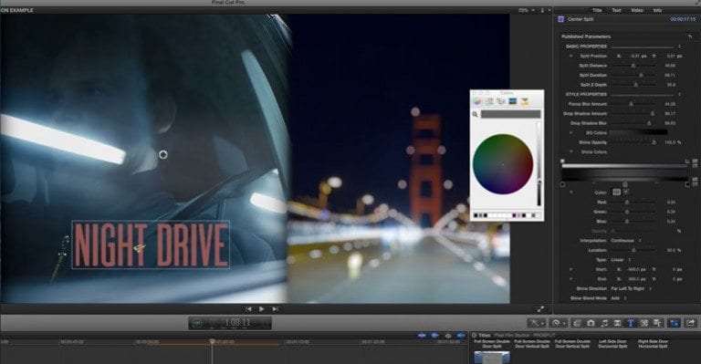This screenshot has width=701, height=364.
Task: Click the BG Colors gradient bar
Action: pyautogui.click(x=638, y=132)
